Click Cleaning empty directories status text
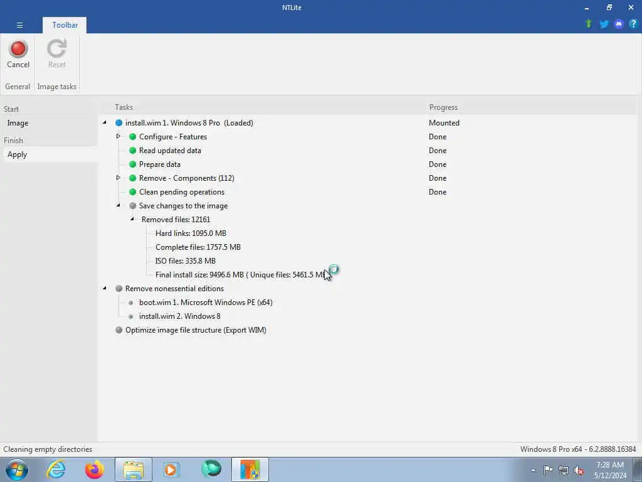Viewport: 642px width, 482px height. coord(48,449)
